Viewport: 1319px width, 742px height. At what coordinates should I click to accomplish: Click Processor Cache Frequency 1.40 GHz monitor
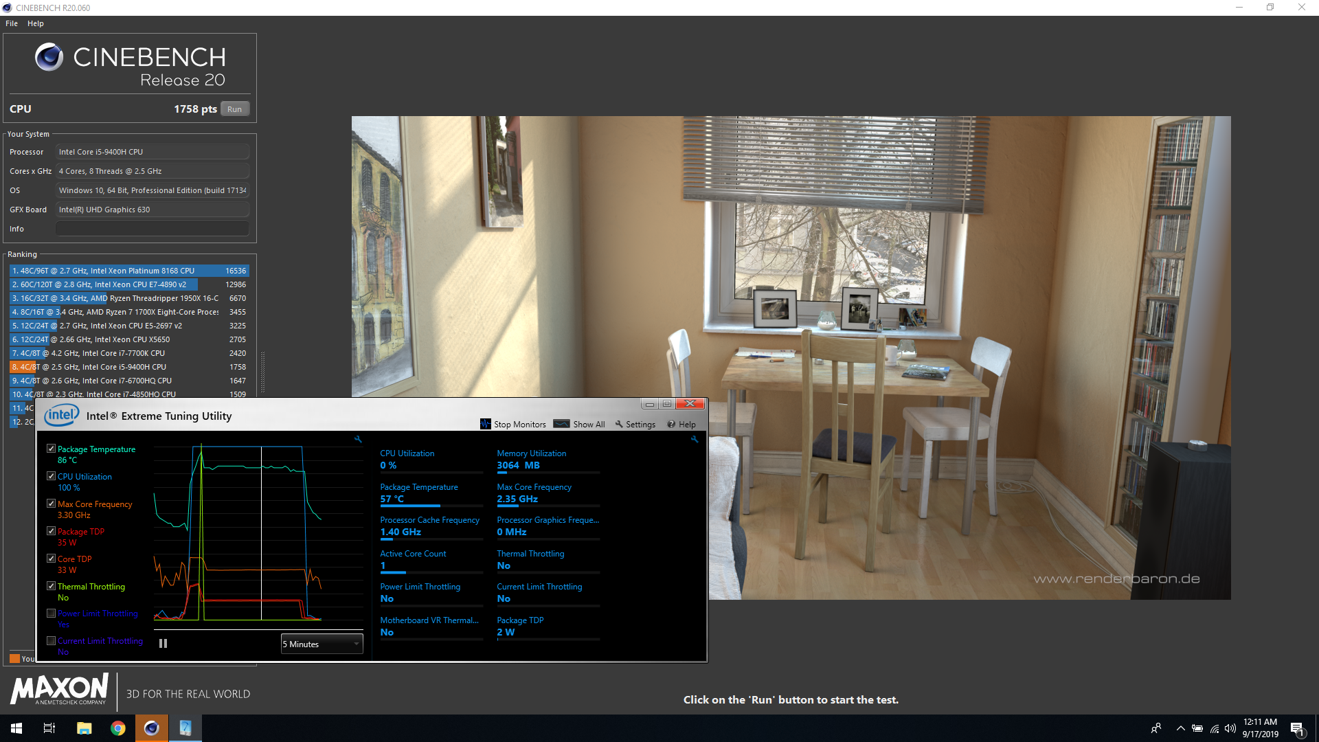pyautogui.click(x=401, y=532)
